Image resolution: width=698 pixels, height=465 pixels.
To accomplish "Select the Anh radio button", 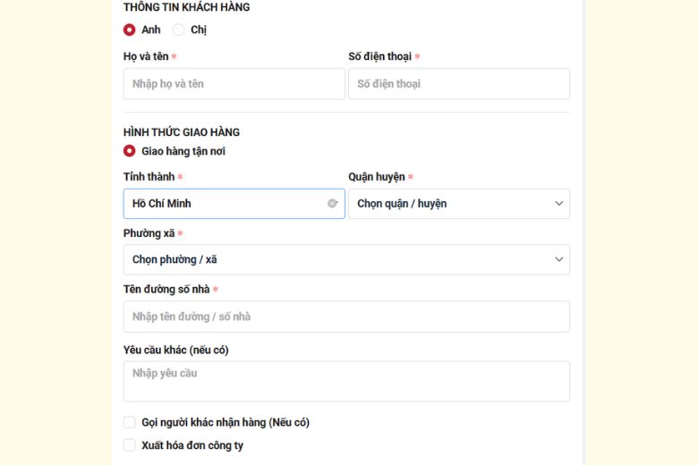I will [x=130, y=30].
